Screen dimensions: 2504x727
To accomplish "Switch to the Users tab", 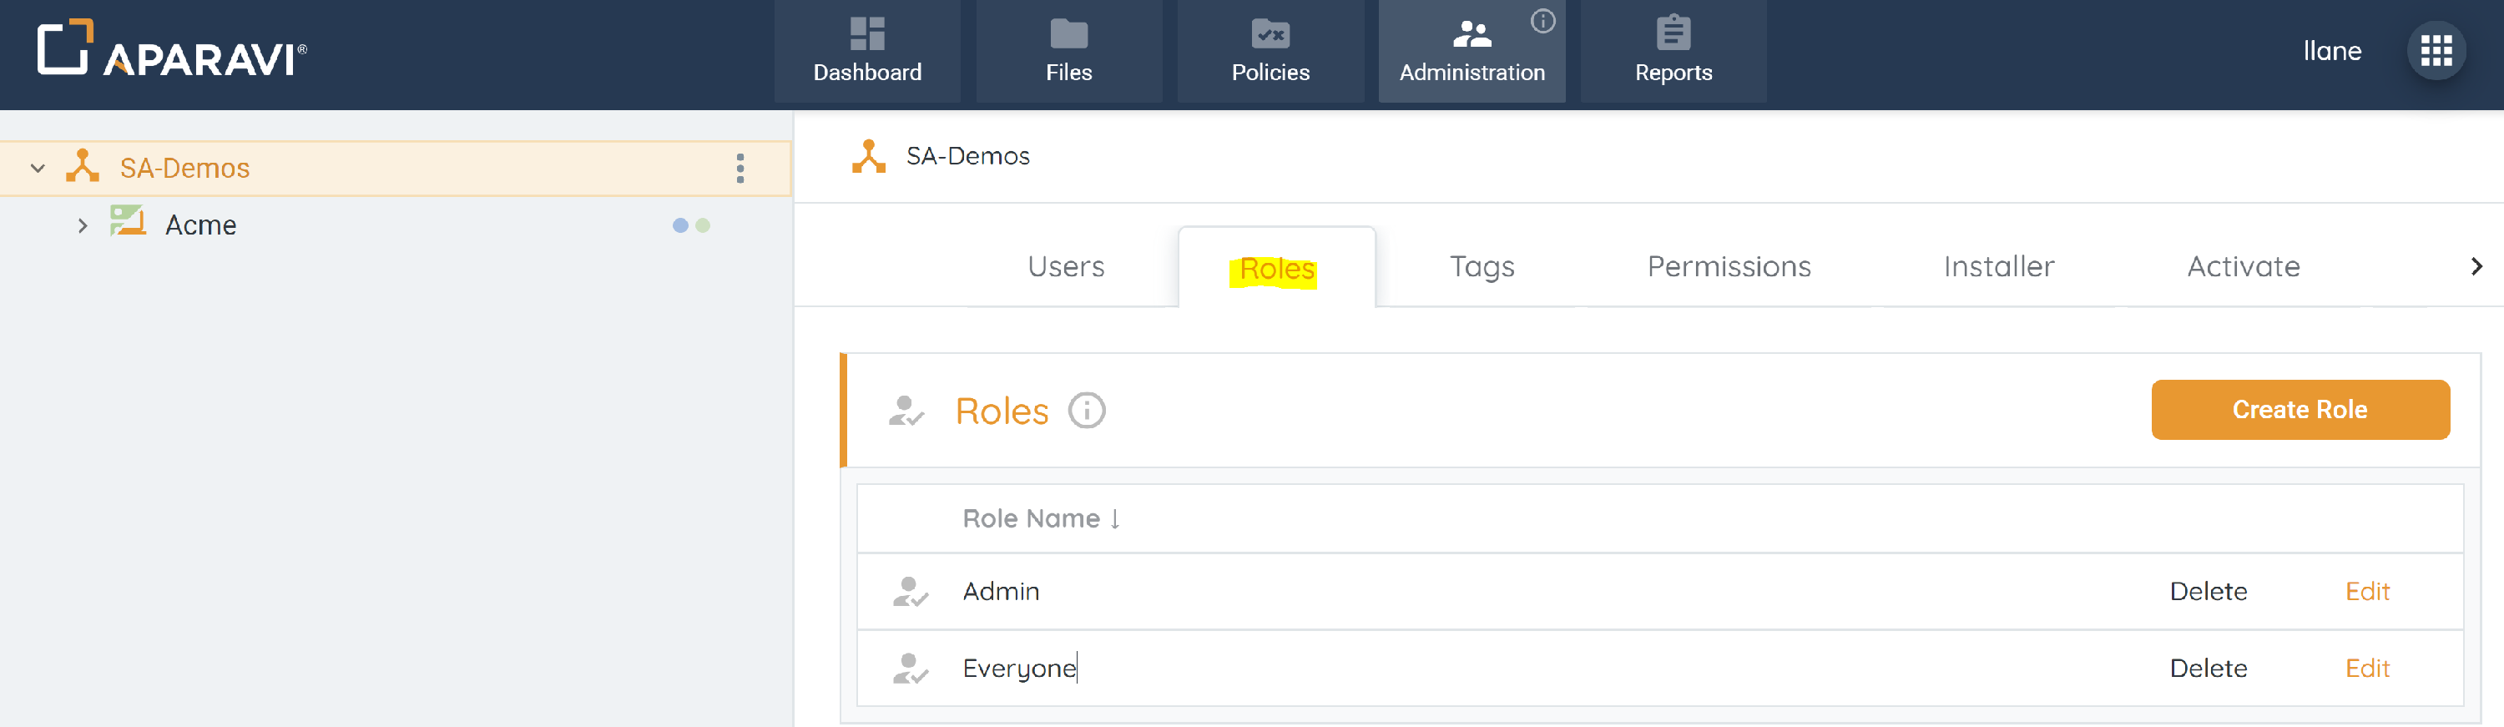I will 1065,266.
